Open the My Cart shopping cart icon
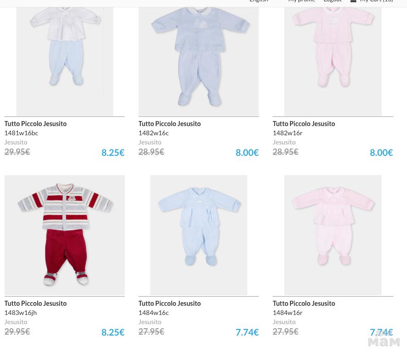Viewport: 407px width, 353px height. 353,1
